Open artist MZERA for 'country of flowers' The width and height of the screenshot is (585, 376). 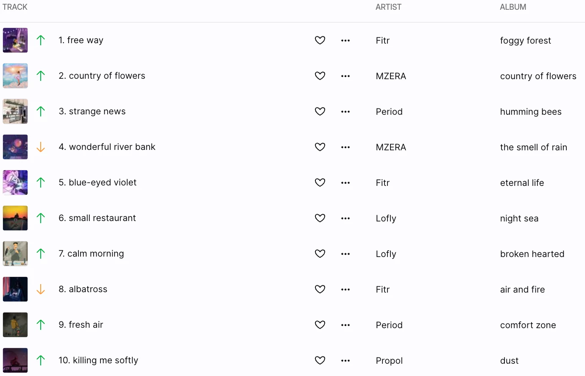click(x=391, y=76)
